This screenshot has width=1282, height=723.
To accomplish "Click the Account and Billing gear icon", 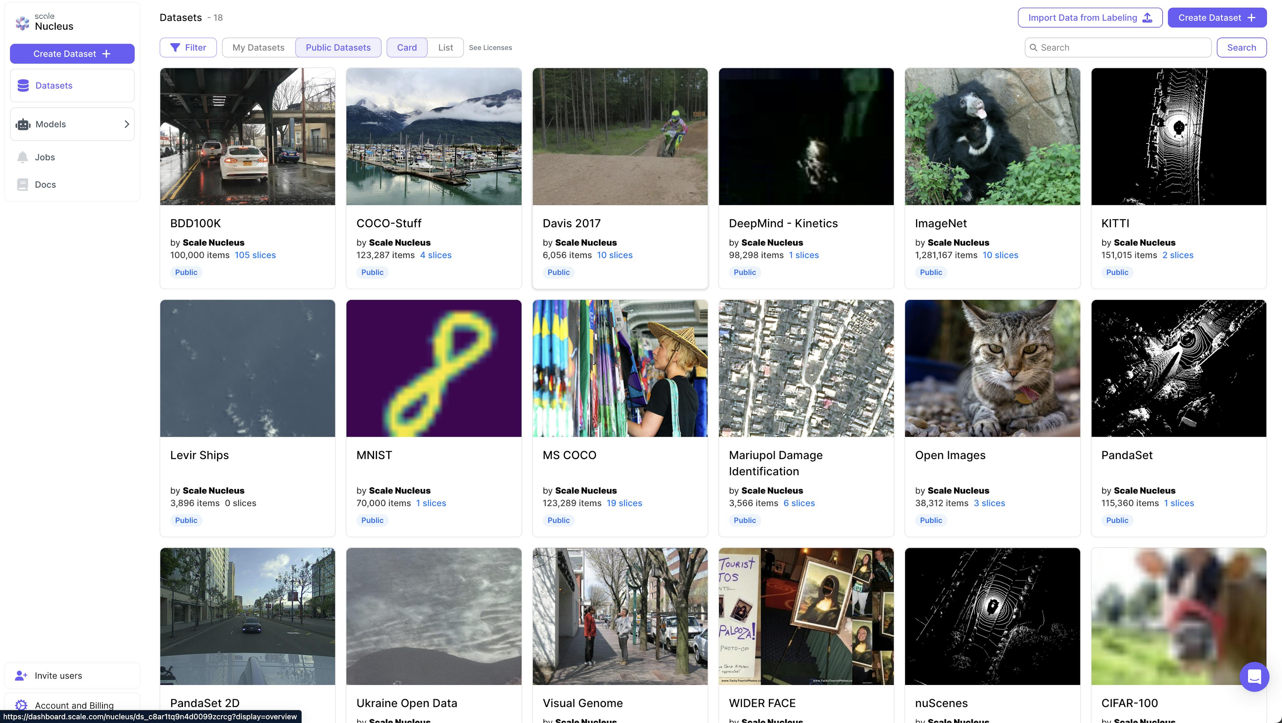I will [x=21, y=705].
